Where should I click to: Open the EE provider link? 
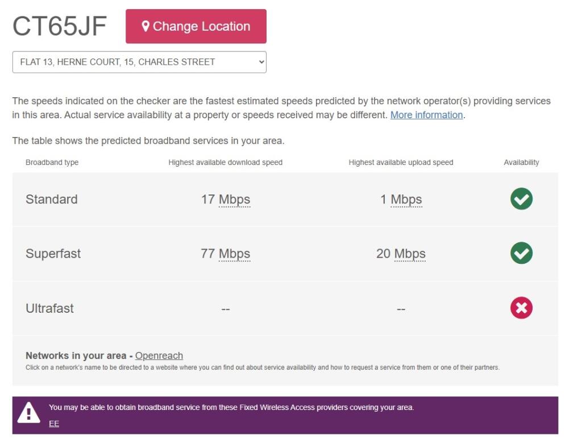pyautogui.click(x=53, y=423)
